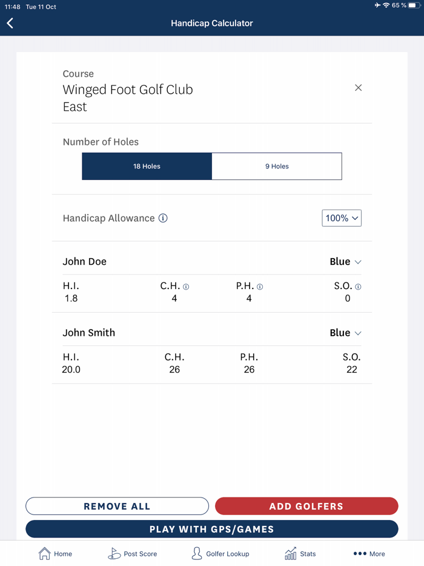Switch to 9 Holes
This screenshot has width=424, height=566.
pos(277,166)
